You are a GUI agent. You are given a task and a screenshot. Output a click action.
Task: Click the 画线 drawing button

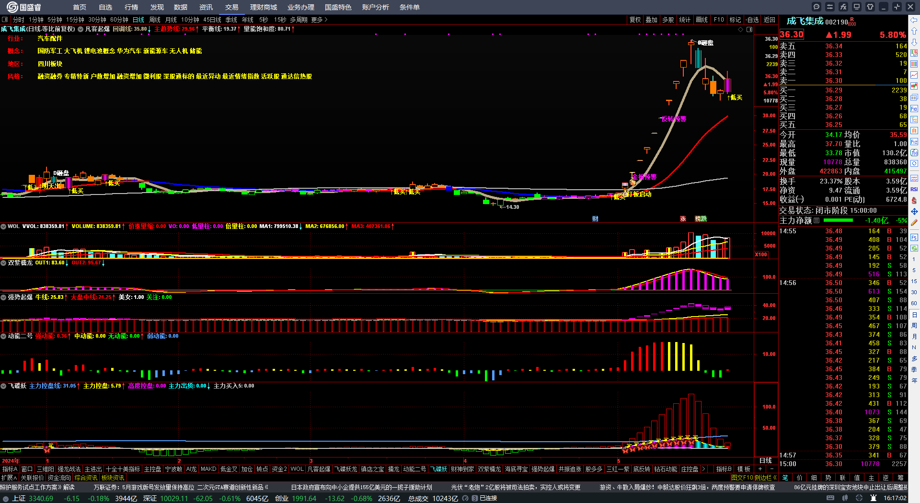click(x=702, y=20)
